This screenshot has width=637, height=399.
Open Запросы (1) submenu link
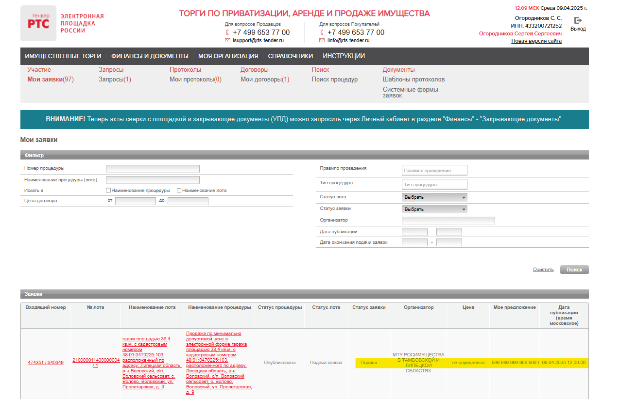click(115, 80)
